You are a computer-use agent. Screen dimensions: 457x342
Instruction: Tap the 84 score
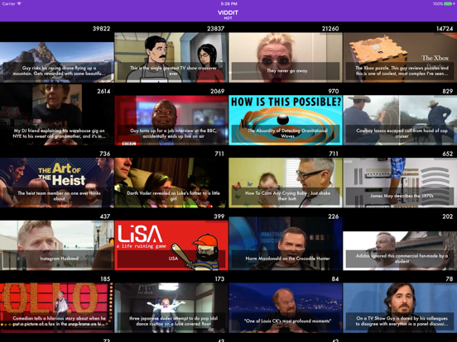coord(335,279)
